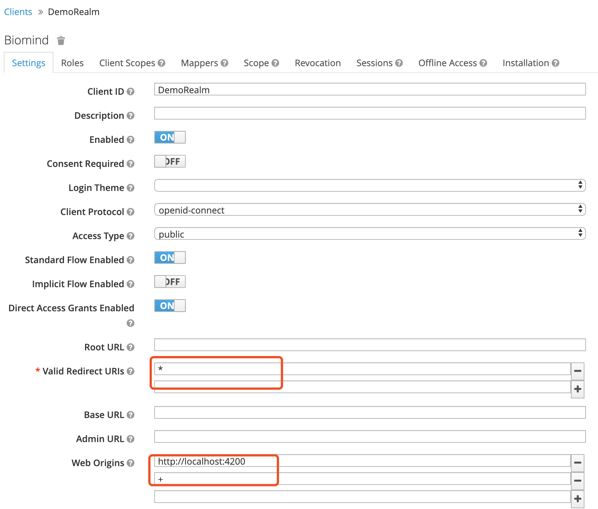Click the trash icon next to Biomind
Viewport: 598px width, 509px height.
tap(61, 41)
